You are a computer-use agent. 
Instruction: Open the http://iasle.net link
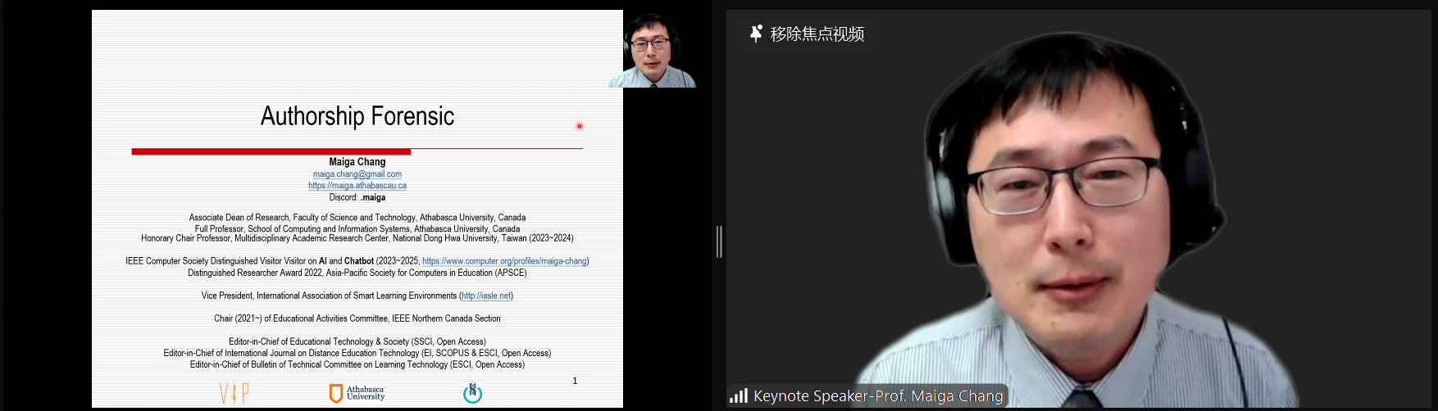[485, 296]
